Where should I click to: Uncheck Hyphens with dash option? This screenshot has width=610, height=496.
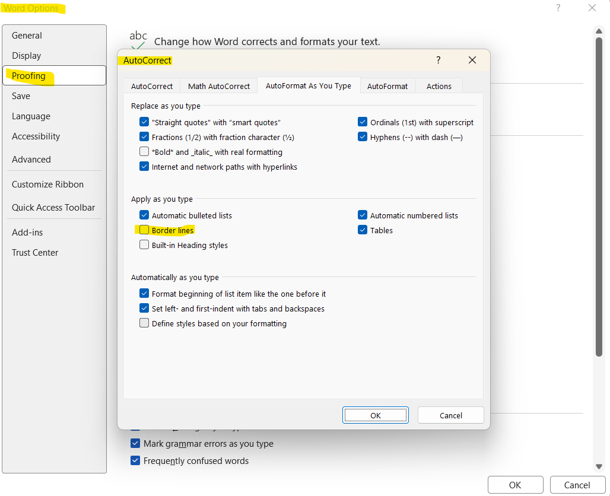(363, 137)
